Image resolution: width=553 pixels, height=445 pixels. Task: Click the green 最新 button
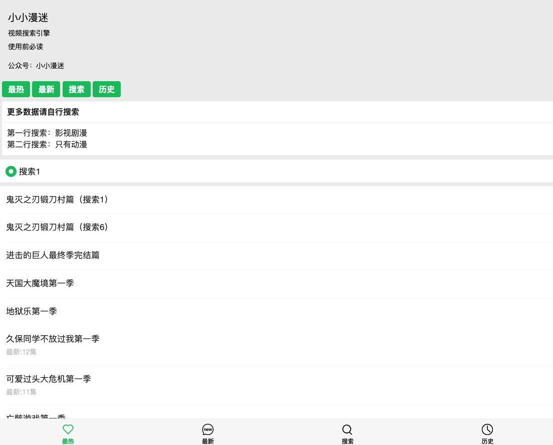[46, 89]
